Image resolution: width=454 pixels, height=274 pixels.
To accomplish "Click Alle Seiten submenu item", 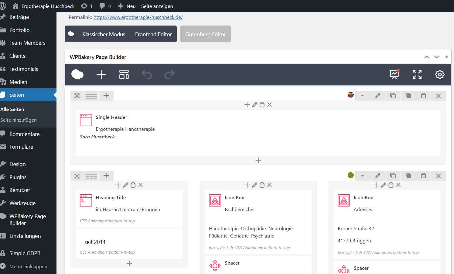I will click(x=12, y=109).
